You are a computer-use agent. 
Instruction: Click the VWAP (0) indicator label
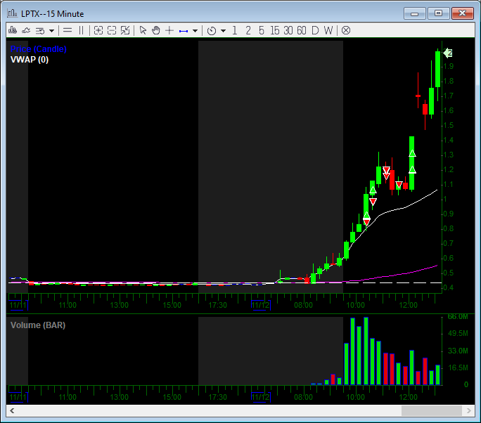point(30,60)
